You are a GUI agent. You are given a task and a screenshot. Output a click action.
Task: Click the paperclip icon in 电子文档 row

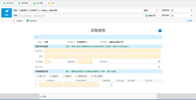[159, 67]
